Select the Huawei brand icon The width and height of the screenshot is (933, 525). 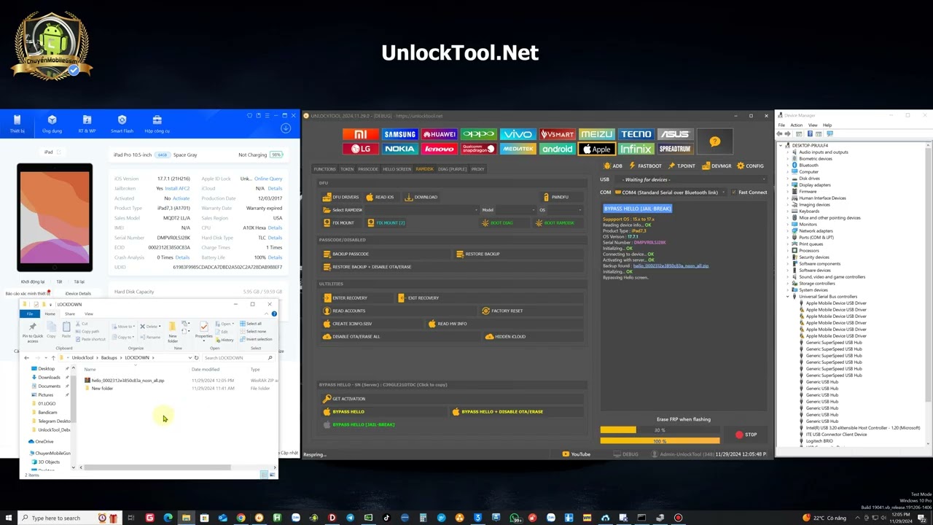coord(440,134)
